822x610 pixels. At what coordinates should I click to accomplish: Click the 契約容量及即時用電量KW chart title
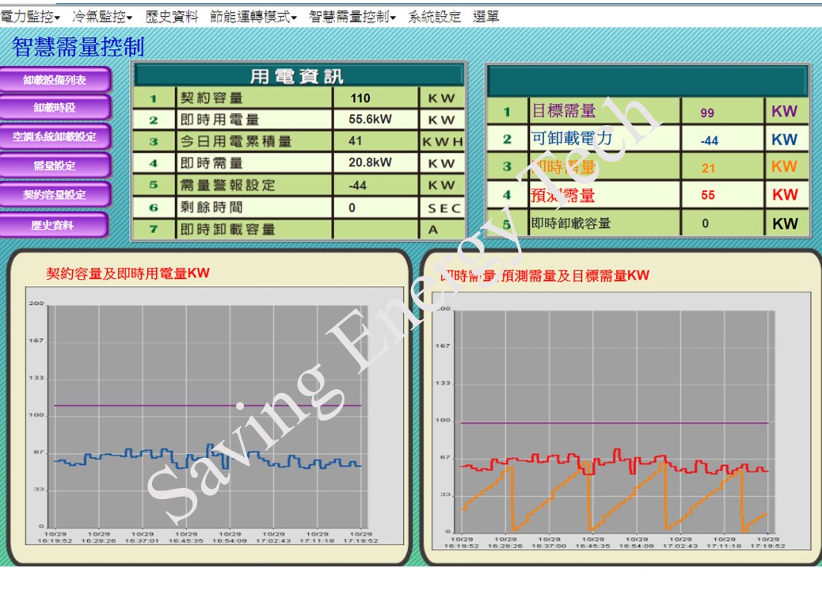coord(128,273)
